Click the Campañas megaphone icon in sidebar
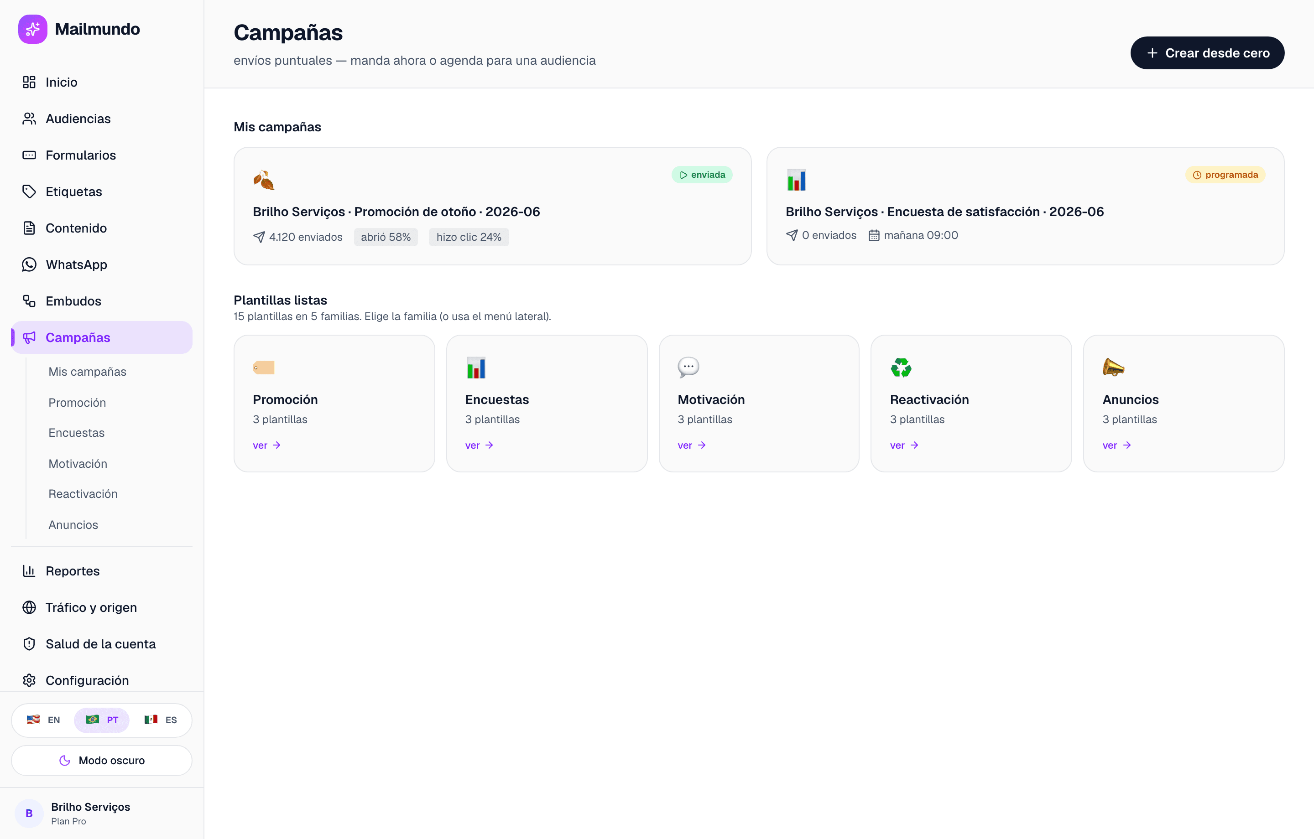The width and height of the screenshot is (1314, 839). tap(29, 338)
